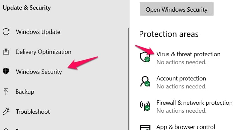Viewport: 241px width, 130px height.
Task: Select Troubleshoot from the sidebar
Action: click(x=33, y=112)
